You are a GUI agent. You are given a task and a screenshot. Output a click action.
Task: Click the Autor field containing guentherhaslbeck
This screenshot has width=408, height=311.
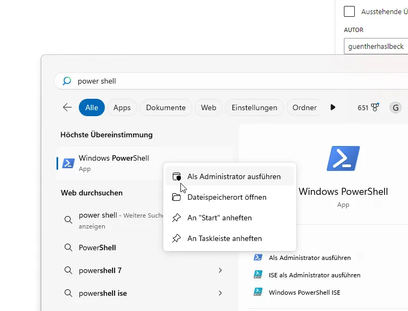[x=376, y=46]
